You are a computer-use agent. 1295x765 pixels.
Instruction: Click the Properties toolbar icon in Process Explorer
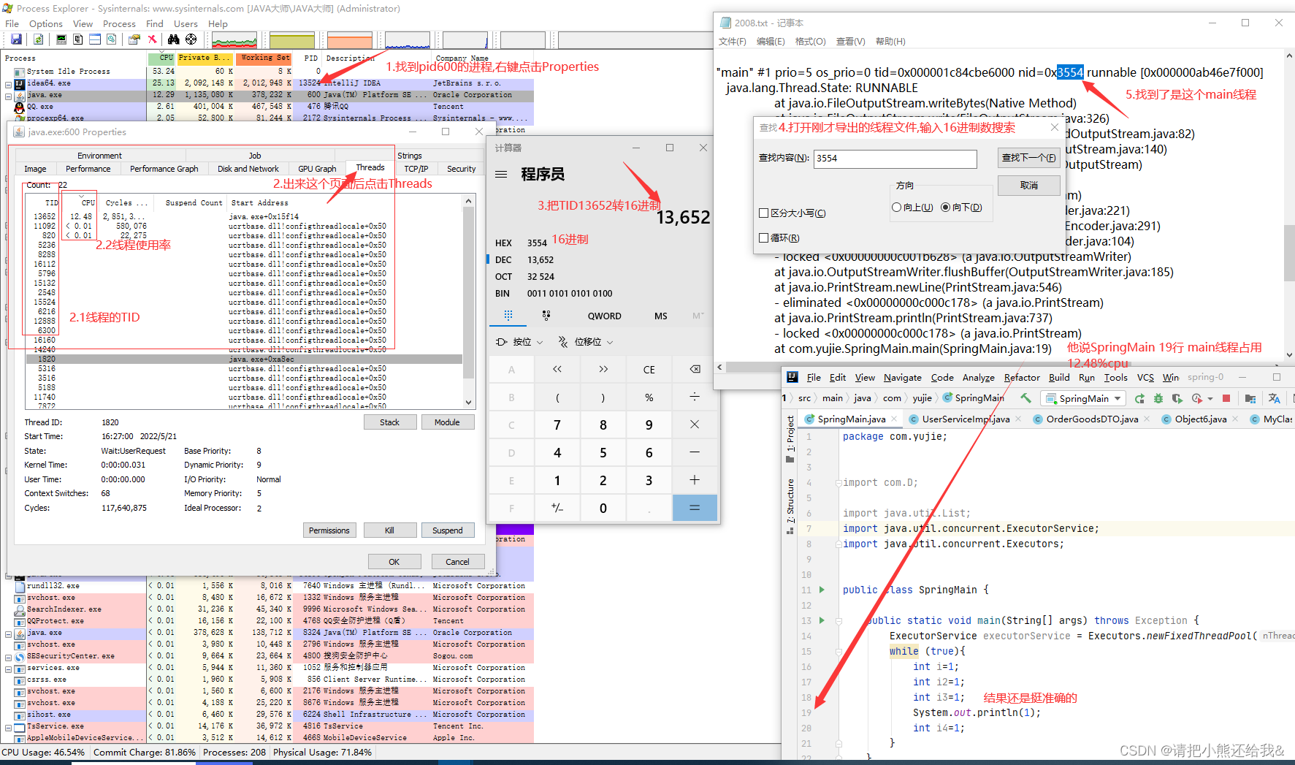pyautogui.click(x=134, y=39)
